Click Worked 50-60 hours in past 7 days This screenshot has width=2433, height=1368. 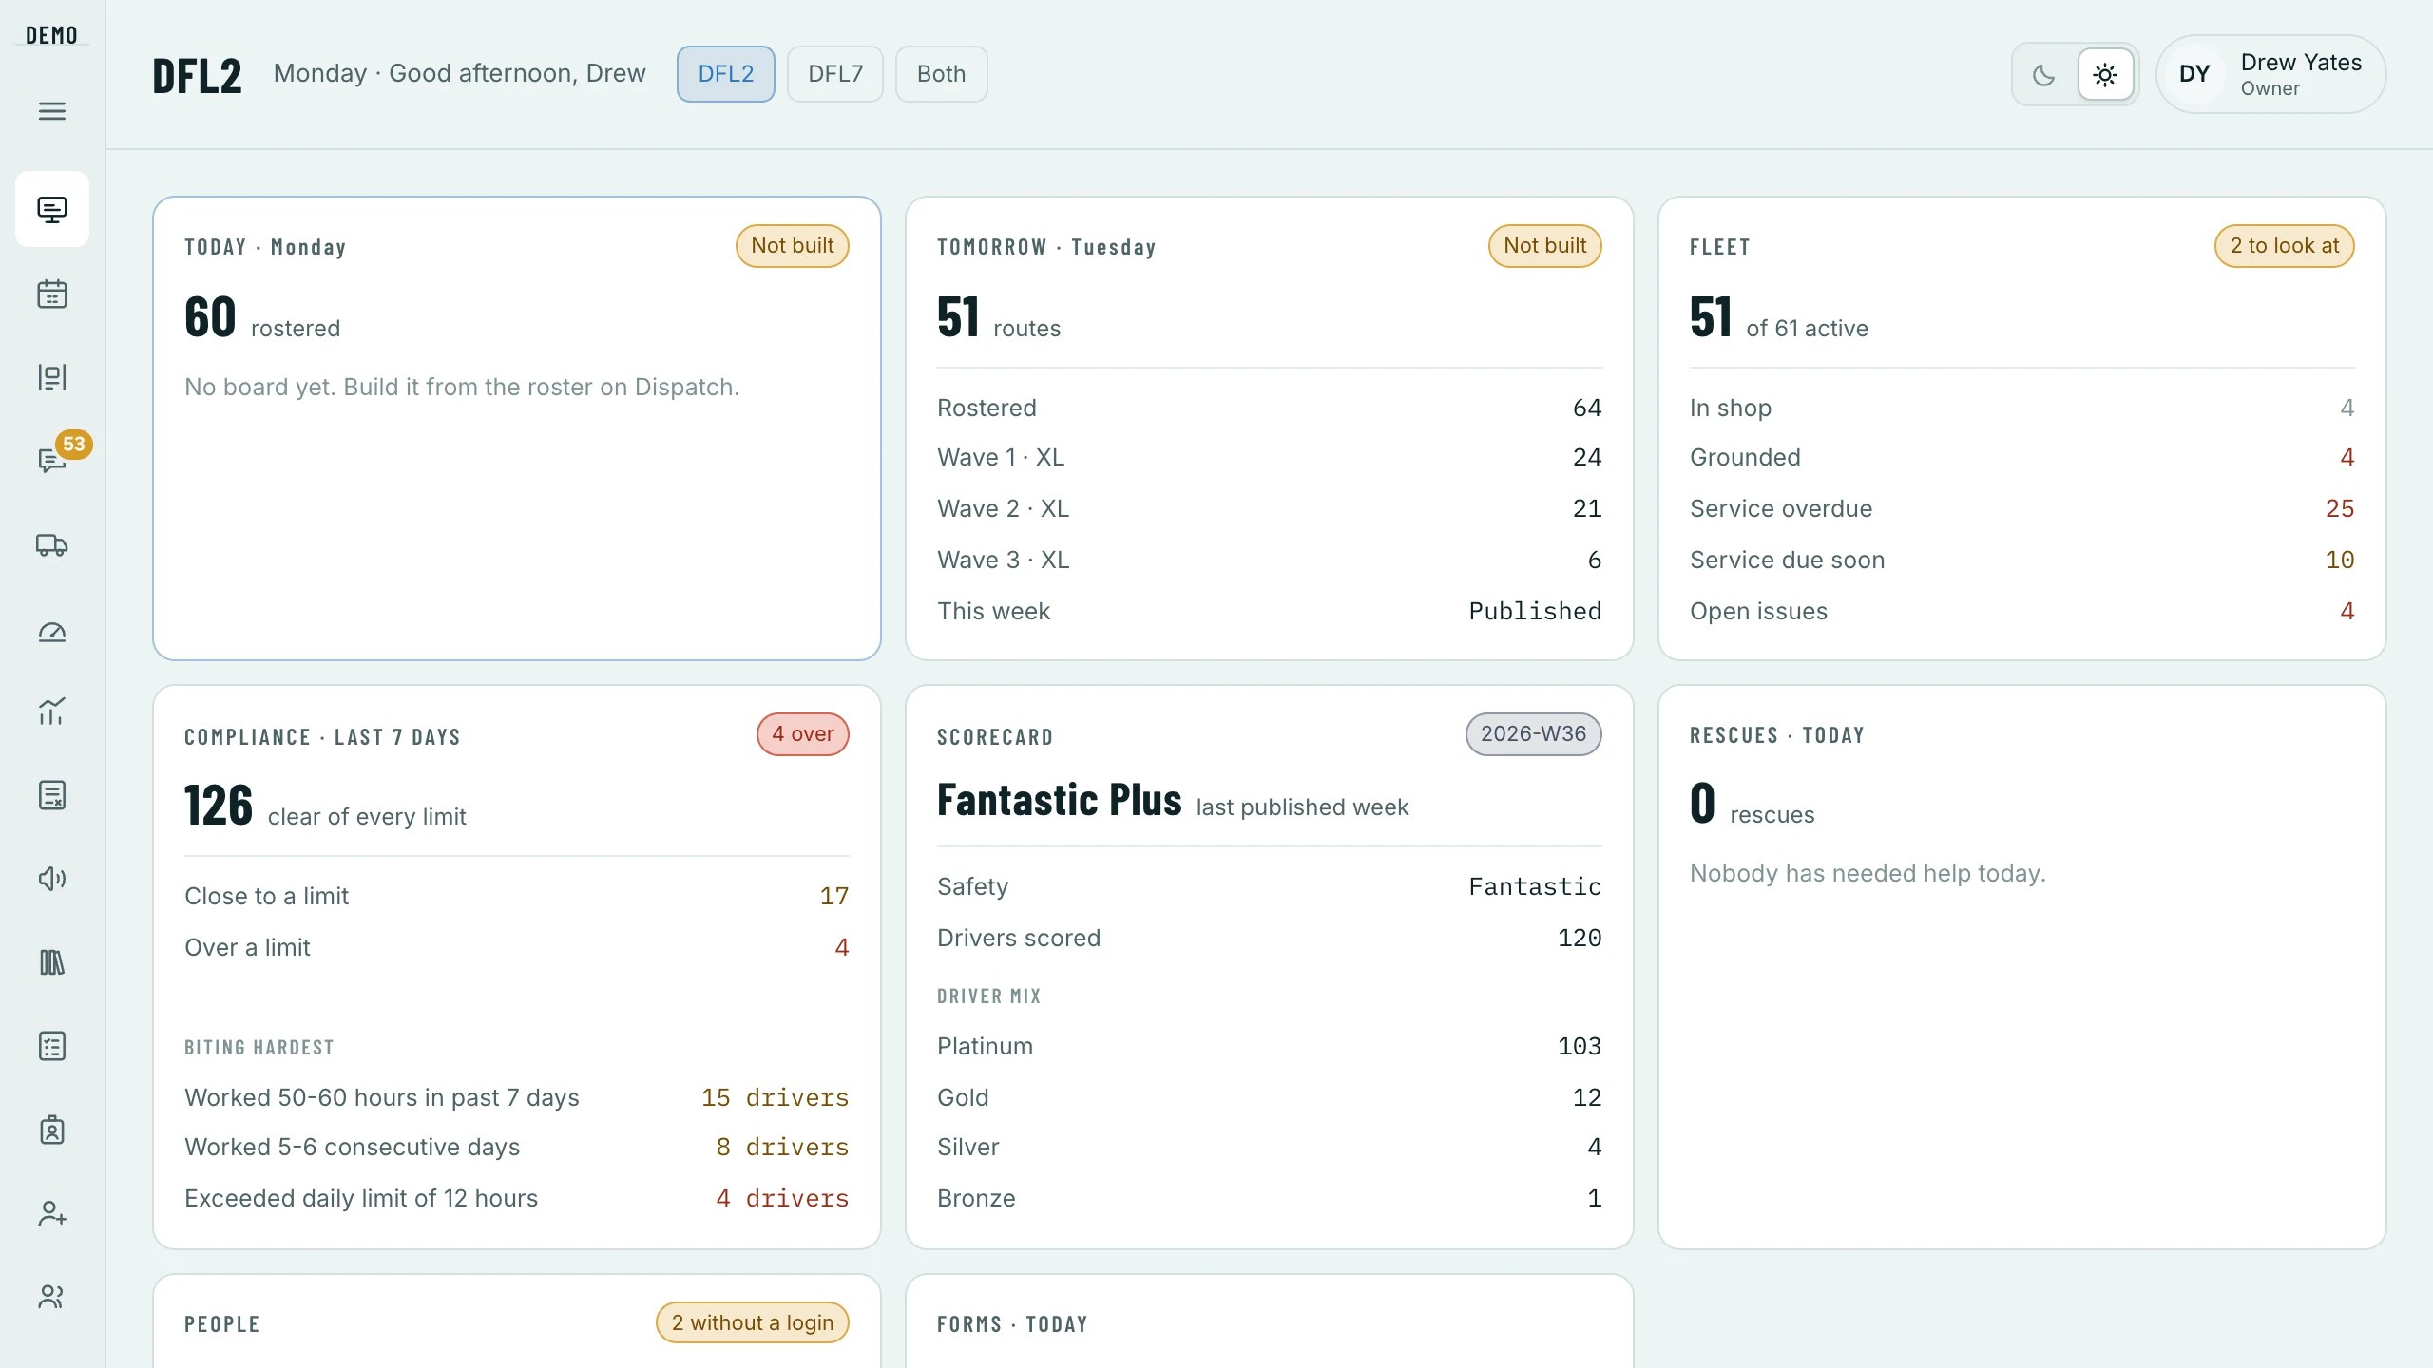click(x=517, y=1097)
